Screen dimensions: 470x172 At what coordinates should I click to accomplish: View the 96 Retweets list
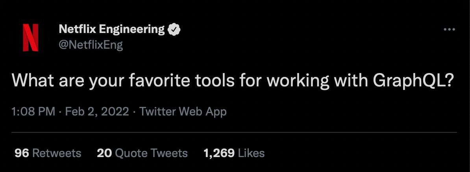click(x=48, y=153)
